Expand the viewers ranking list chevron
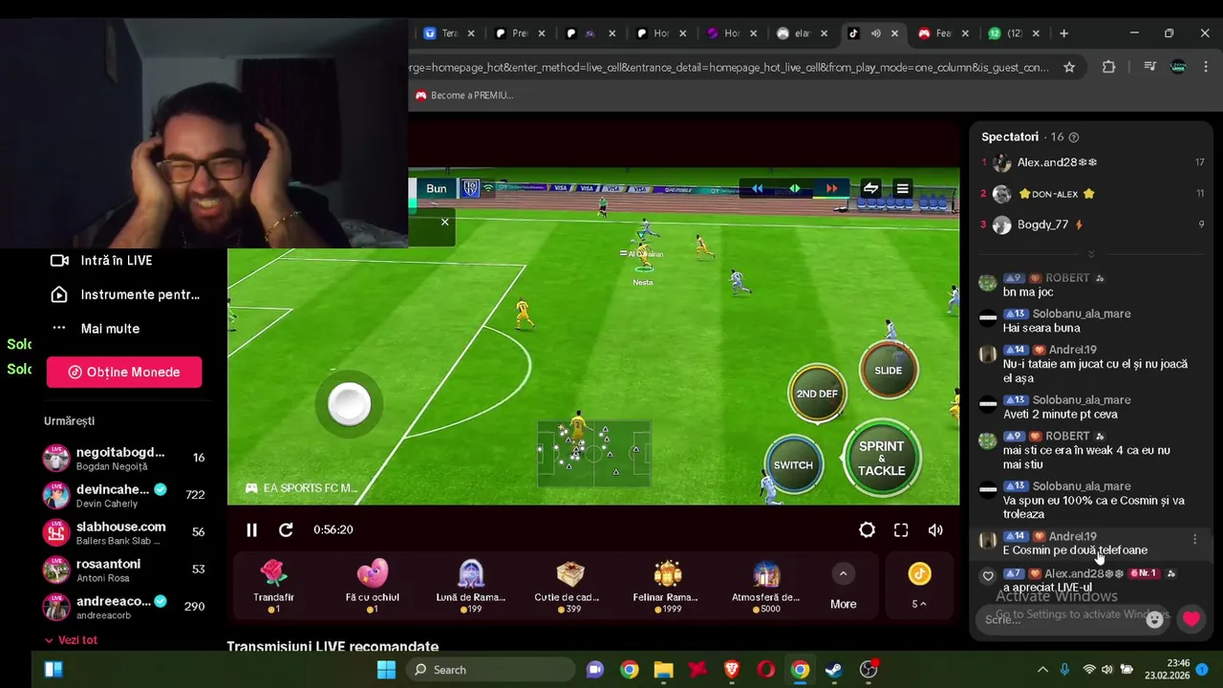This screenshot has height=688, width=1223. (x=1091, y=254)
